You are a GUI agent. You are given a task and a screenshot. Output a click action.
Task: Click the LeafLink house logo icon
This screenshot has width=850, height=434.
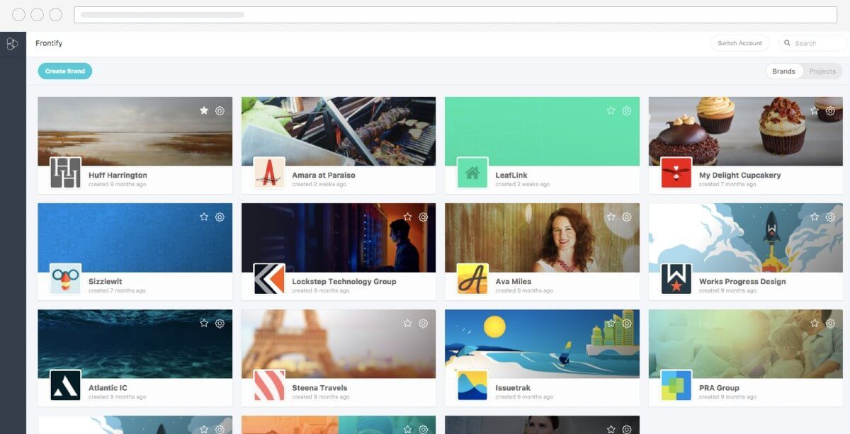(x=472, y=173)
